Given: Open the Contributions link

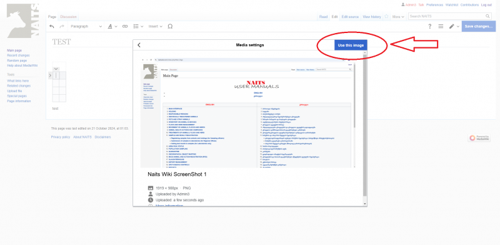Looking at the screenshot, I should [x=469, y=5].
